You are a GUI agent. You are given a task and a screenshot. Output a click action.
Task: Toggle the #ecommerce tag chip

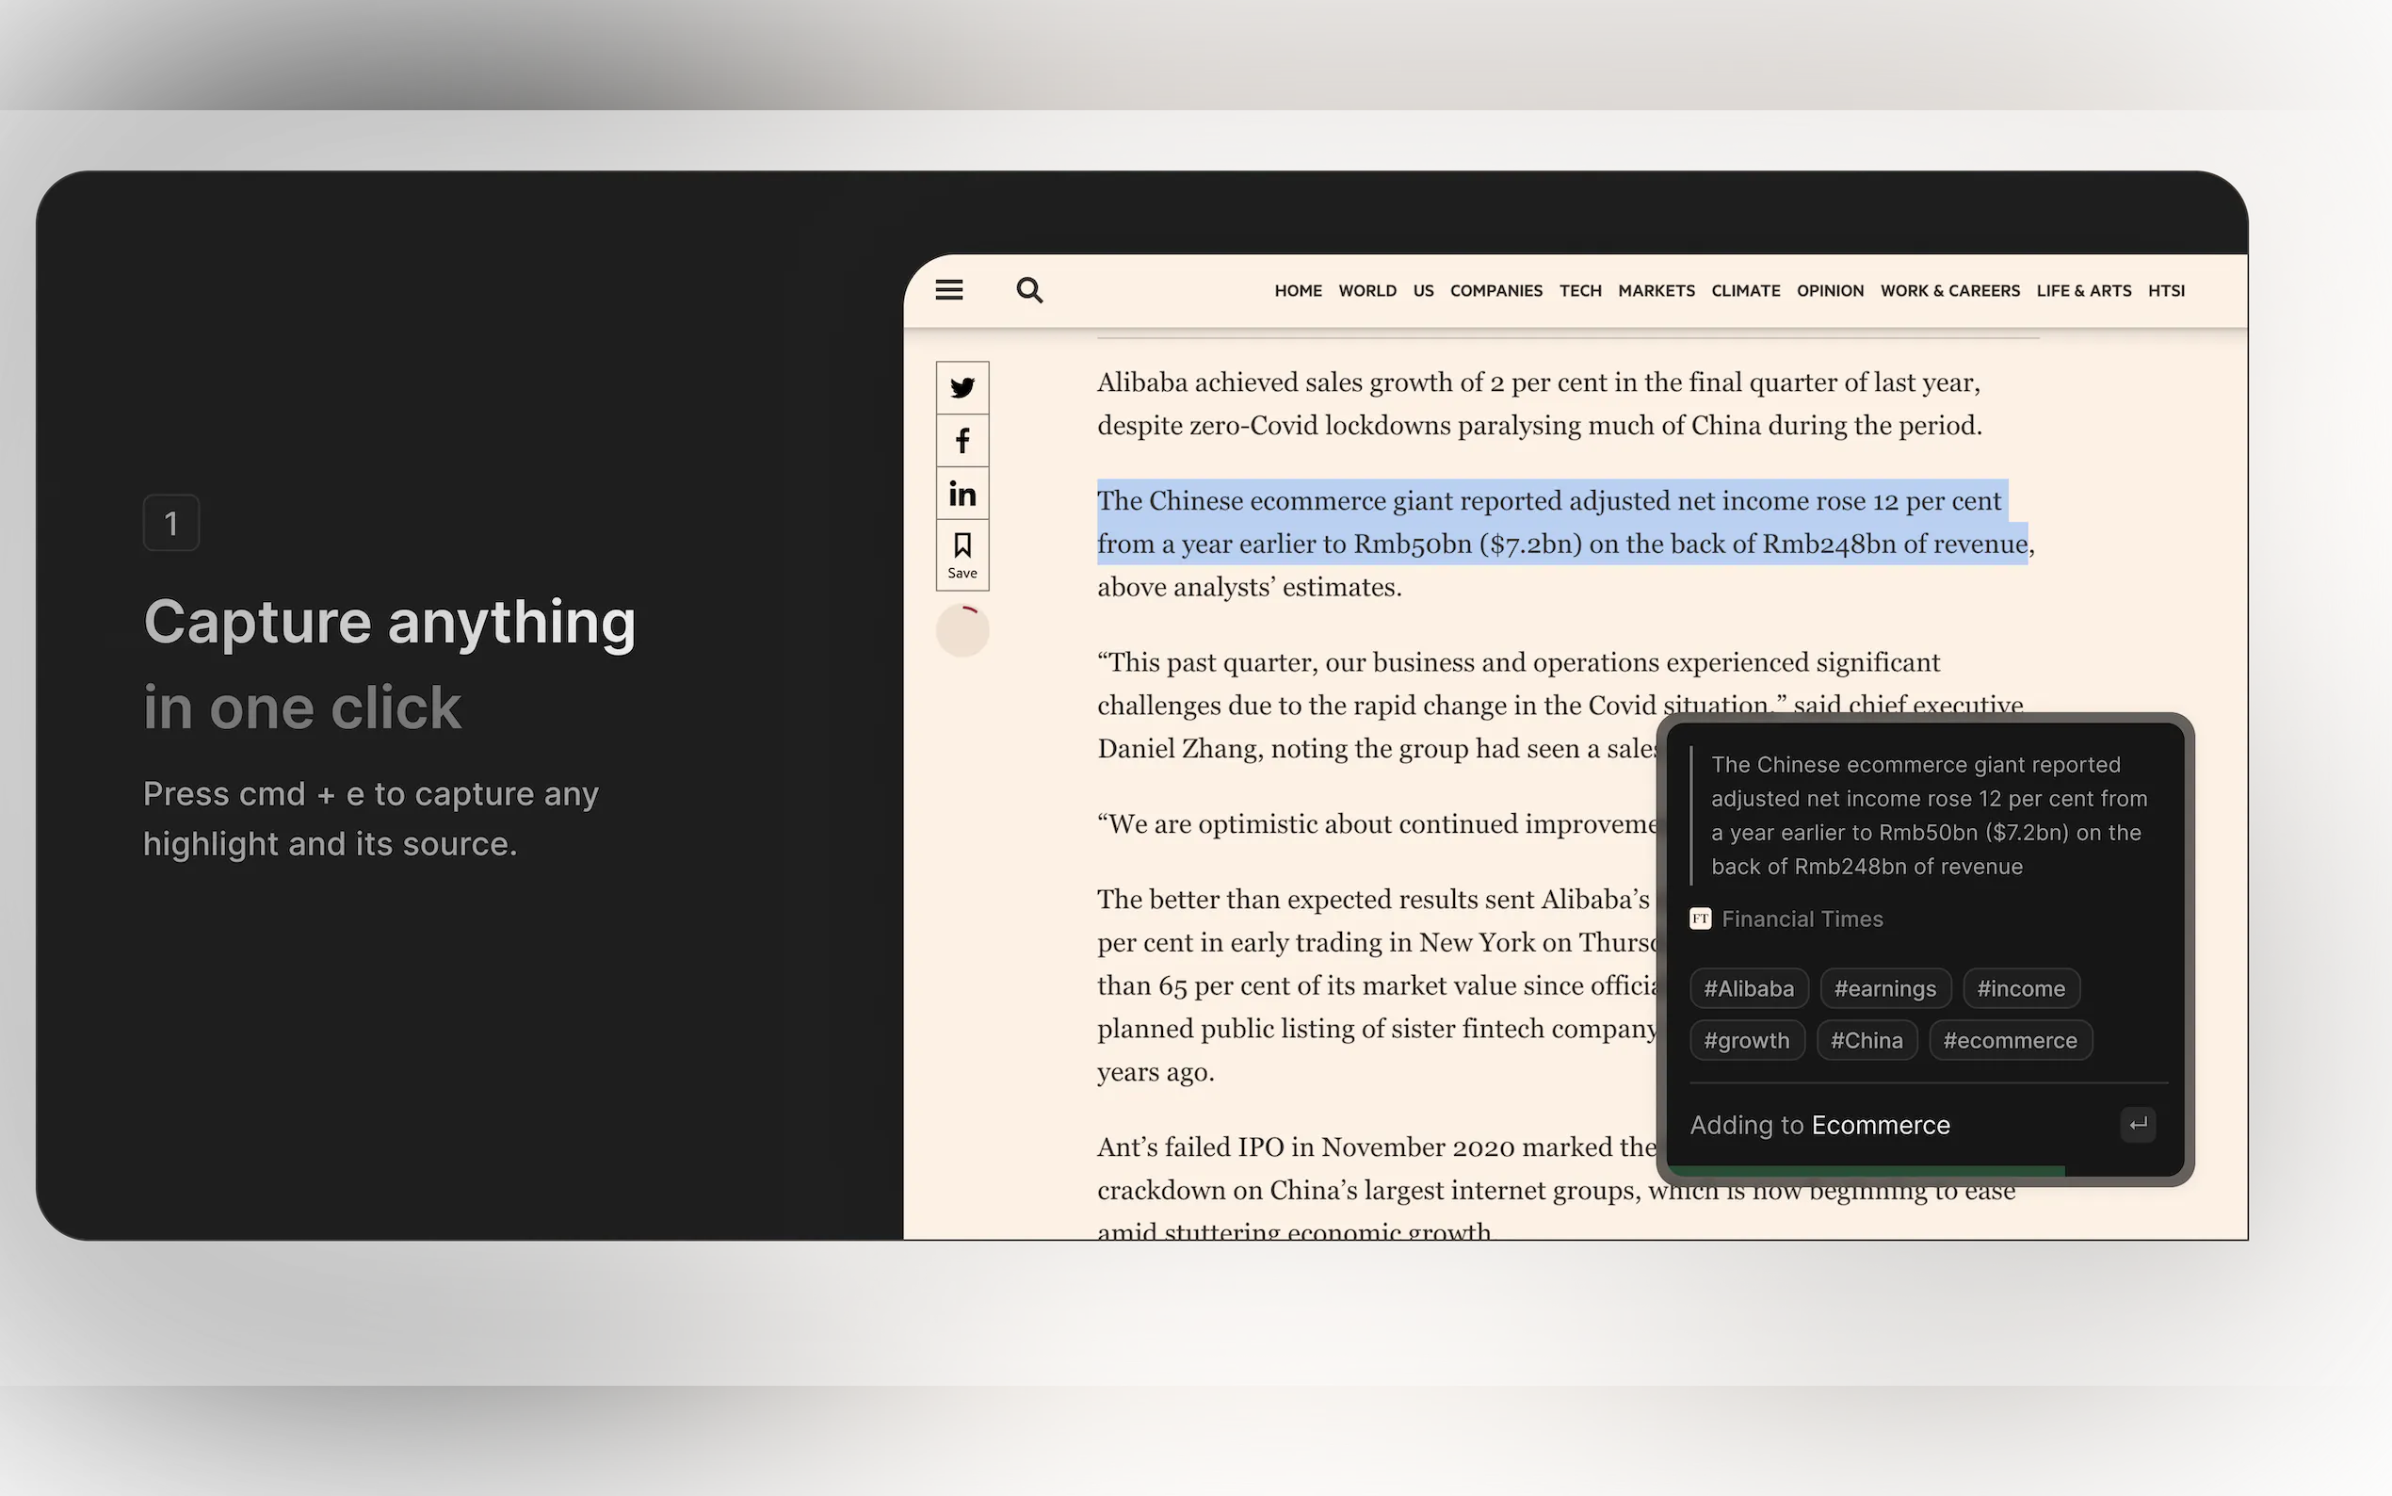tap(2010, 1041)
